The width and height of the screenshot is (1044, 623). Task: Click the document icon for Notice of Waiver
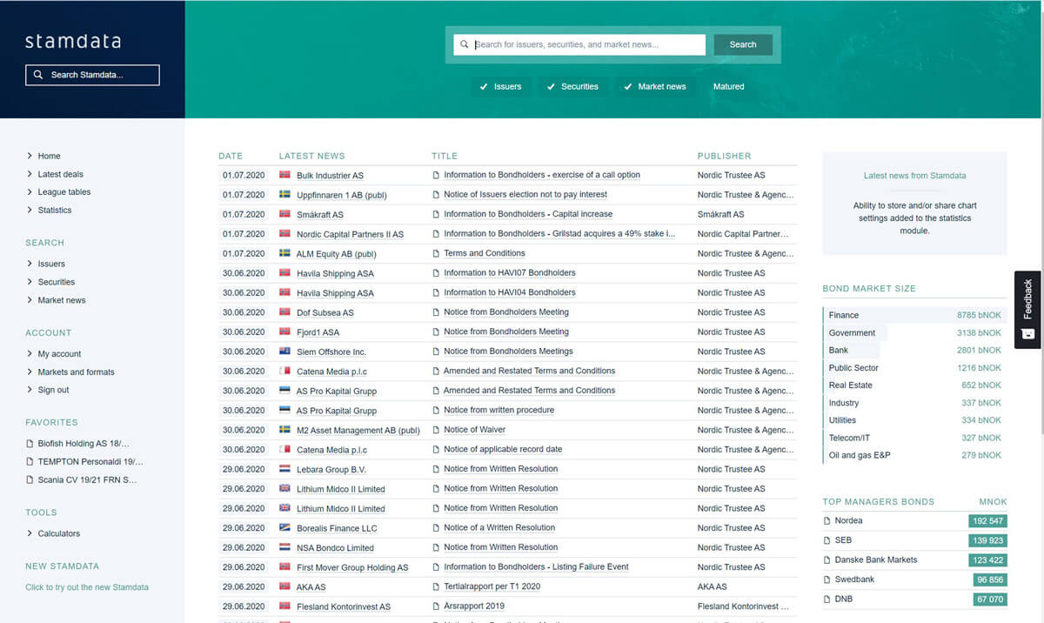click(437, 430)
